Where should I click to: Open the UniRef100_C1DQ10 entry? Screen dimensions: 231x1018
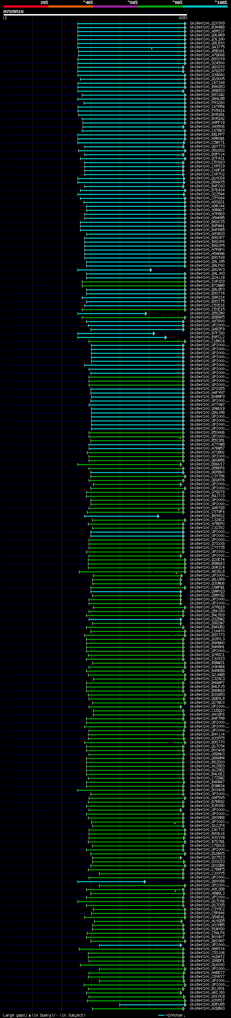coord(207,711)
